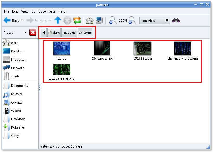
Task: Search files with the binoculars icon
Action: (x=176, y=20)
